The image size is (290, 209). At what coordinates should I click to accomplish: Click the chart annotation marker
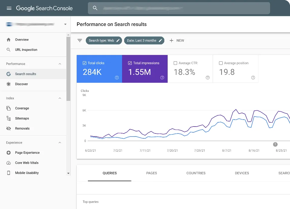pyautogui.click(x=275, y=144)
